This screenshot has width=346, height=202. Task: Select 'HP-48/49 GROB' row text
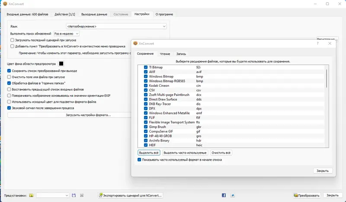pos(160,136)
